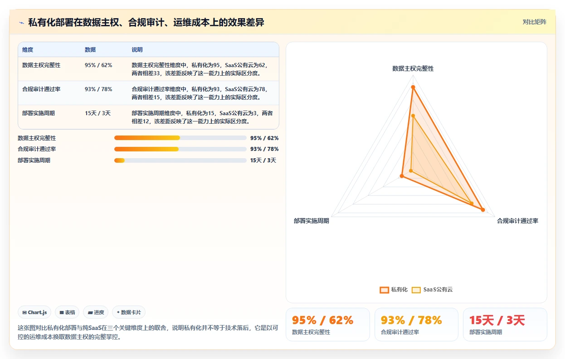Click the 对比矩阵 badge in the header

click(534, 22)
